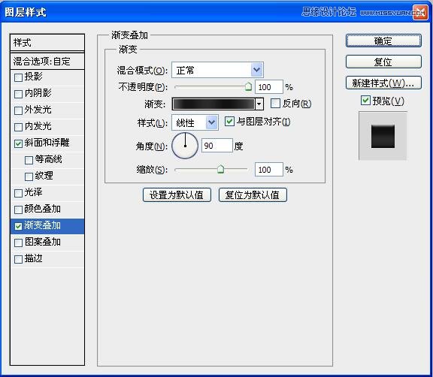Click the 新建样式(W)... button
The width and height of the screenshot is (433, 377).
tap(383, 83)
